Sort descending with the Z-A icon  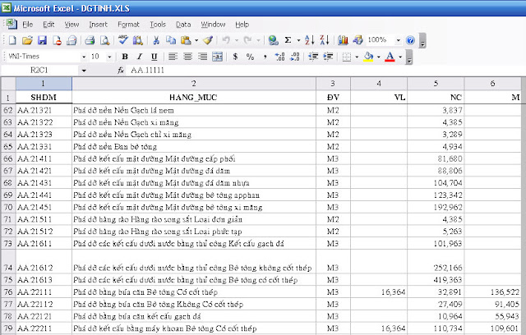(325, 40)
